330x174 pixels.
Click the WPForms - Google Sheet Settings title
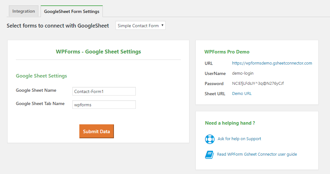pyautogui.click(x=98, y=52)
